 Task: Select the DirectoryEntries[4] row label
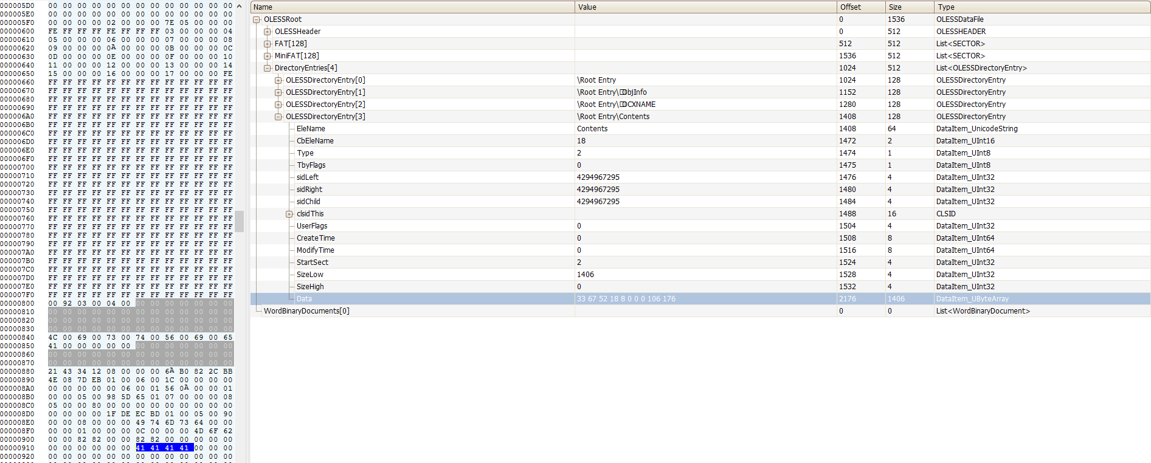[x=306, y=68]
